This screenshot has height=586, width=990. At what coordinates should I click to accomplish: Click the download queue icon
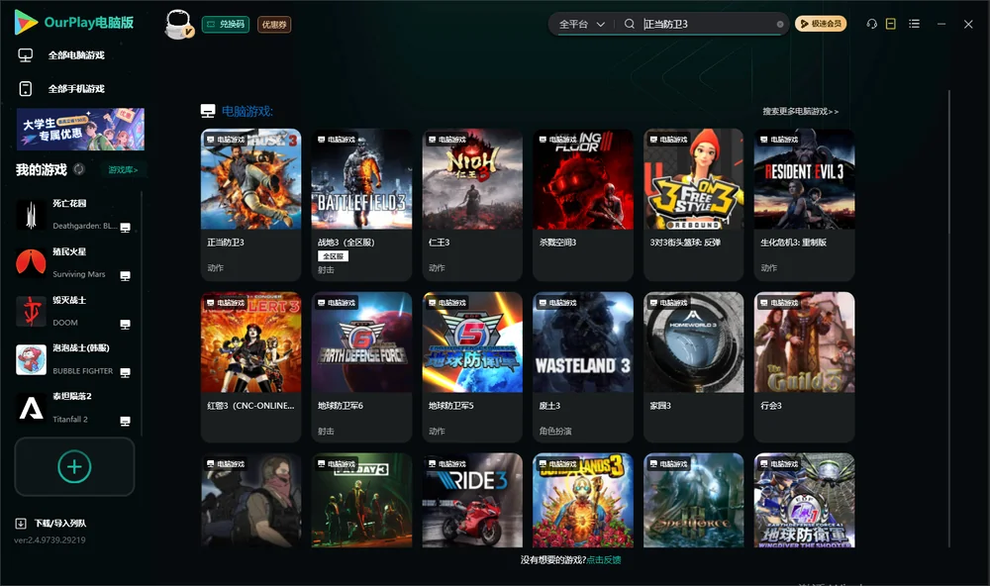click(21, 524)
